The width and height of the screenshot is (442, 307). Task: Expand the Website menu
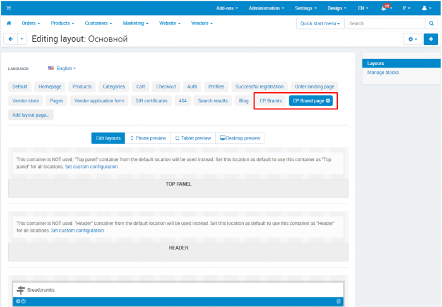point(170,23)
